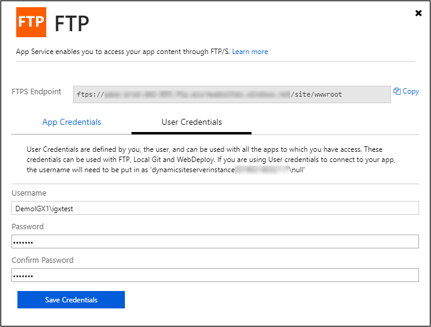The image size is (431, 327).
Task: Click the Username label text
Action: [29, 193]
